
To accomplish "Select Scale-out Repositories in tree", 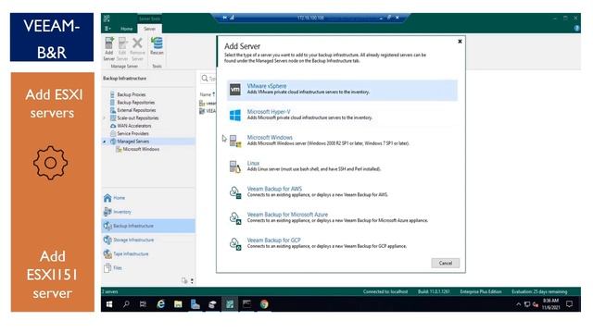I will (x=138, y=118).
